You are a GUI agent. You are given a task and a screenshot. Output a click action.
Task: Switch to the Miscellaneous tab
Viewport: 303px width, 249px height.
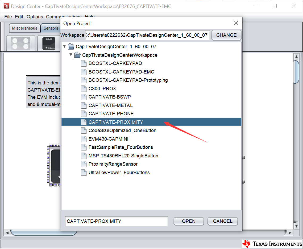(x=24, y=28)
